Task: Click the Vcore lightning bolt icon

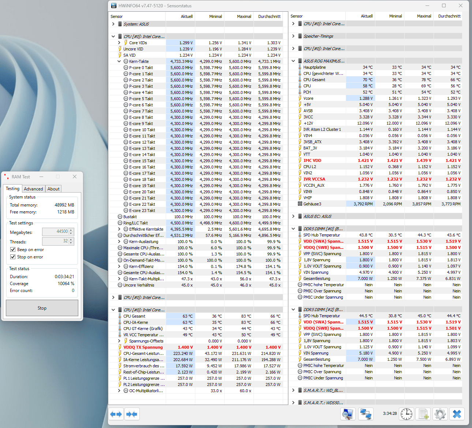Action: coord(300,98)
